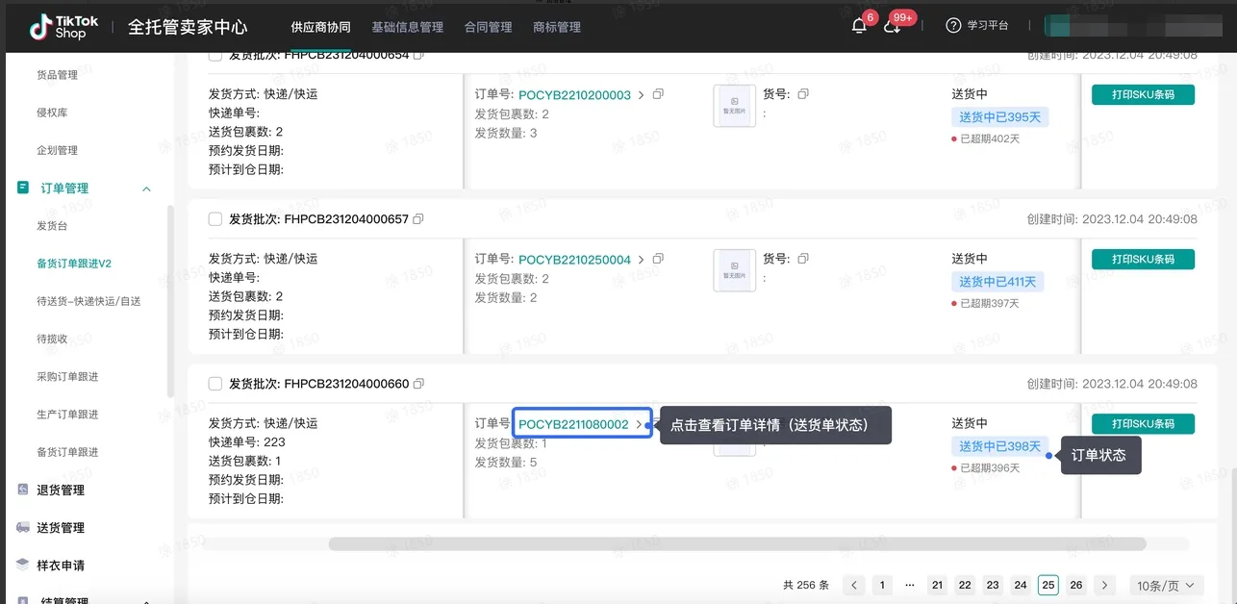1237x604 pixels.
Task: Switch to the 基础信息管理 tab
Action: (407, 27)
